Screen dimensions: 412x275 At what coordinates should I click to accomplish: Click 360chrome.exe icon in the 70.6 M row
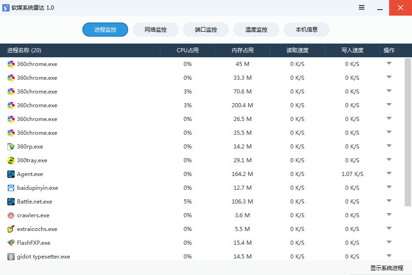pyautogui.click(x=11, y=92)
